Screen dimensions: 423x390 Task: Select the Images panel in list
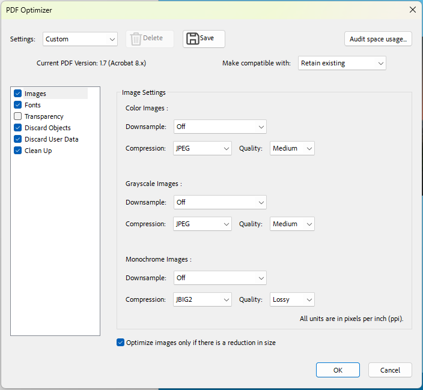[x=35, y=94]
